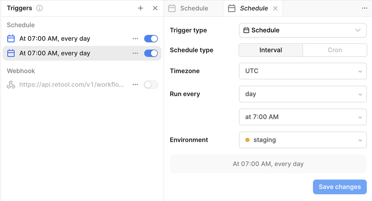Open the at 7:00 AM time dropdown

(x=303, y=117)
